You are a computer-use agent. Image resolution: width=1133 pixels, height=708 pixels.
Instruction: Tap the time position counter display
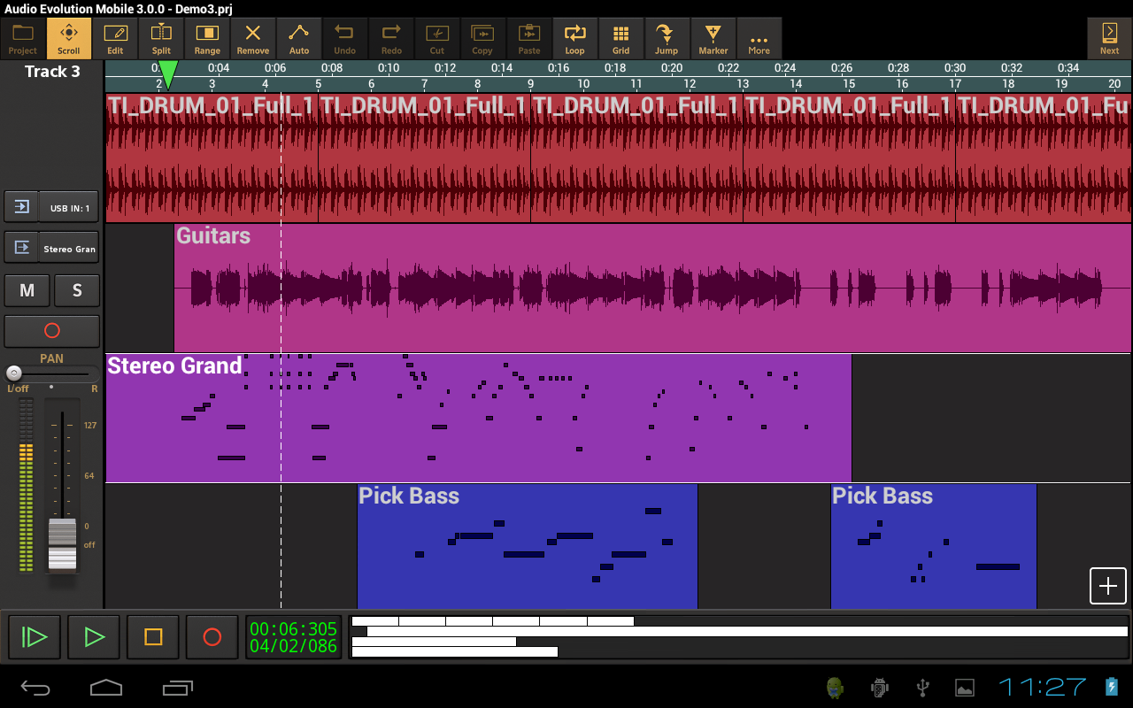pyautogui.click(x=293, y=637)
